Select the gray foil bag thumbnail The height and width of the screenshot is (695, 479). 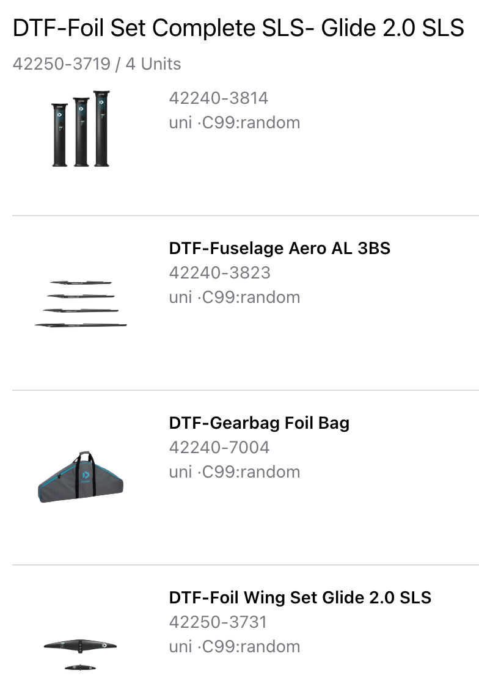81,478
